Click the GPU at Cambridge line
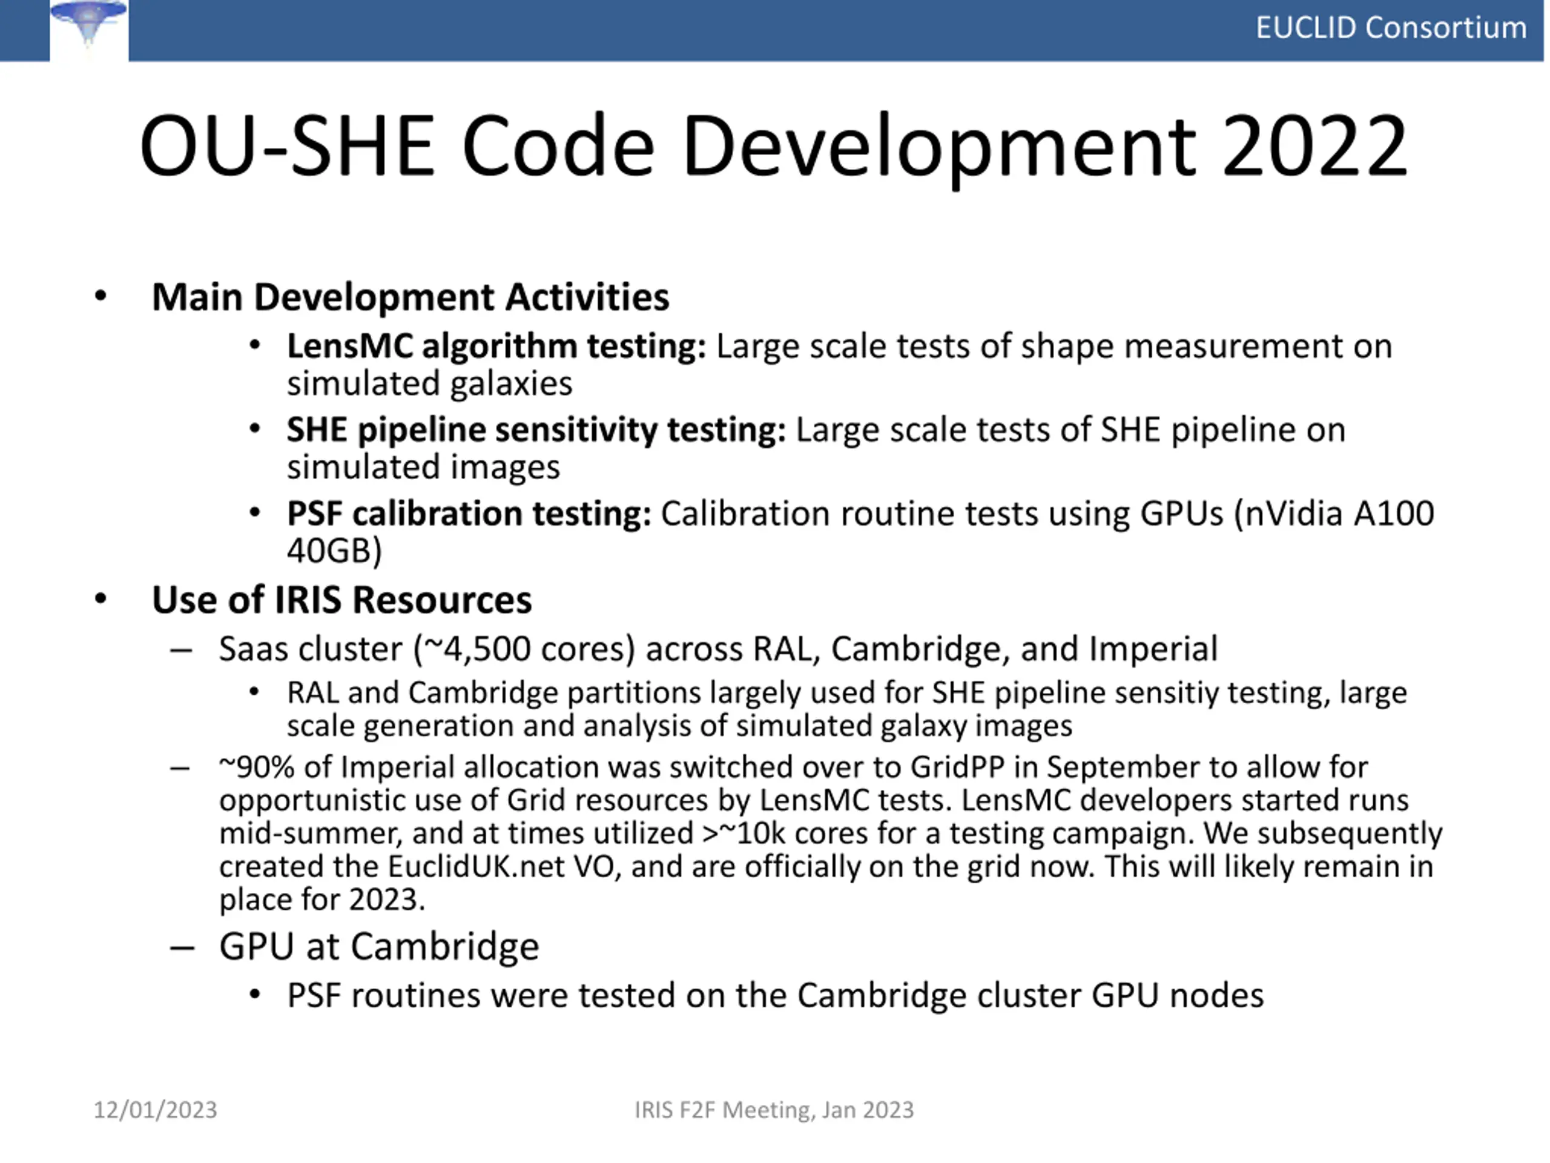Screen dimensions: 1550x1163 pyautogui.click(x=379, y=947)
